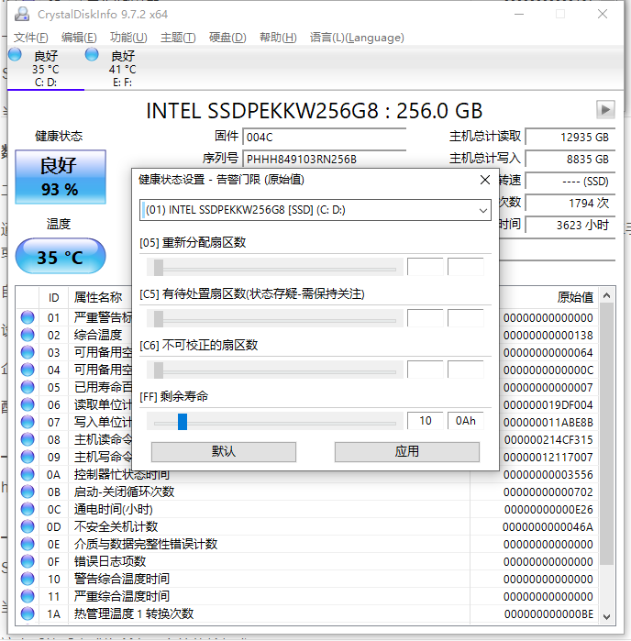Click the power-on count value 1794 次

click(570, 203)
